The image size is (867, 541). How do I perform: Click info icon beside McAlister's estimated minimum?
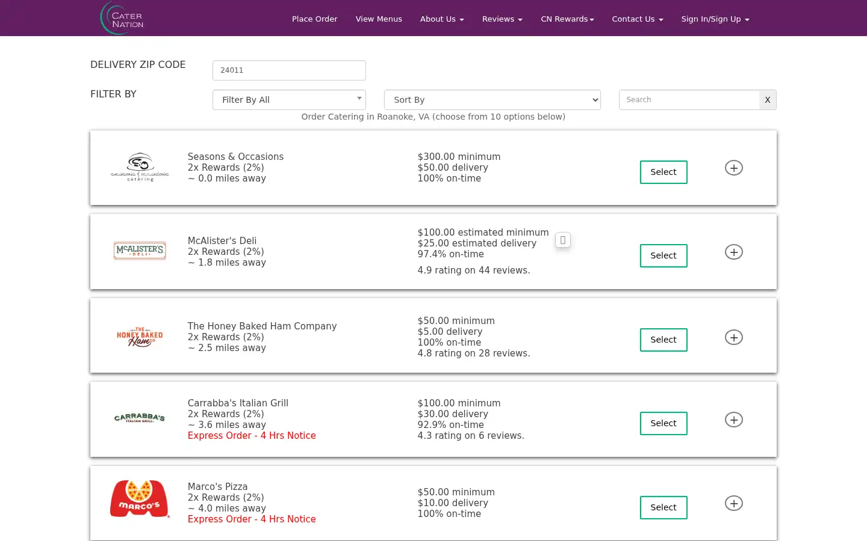pos(562,240)
